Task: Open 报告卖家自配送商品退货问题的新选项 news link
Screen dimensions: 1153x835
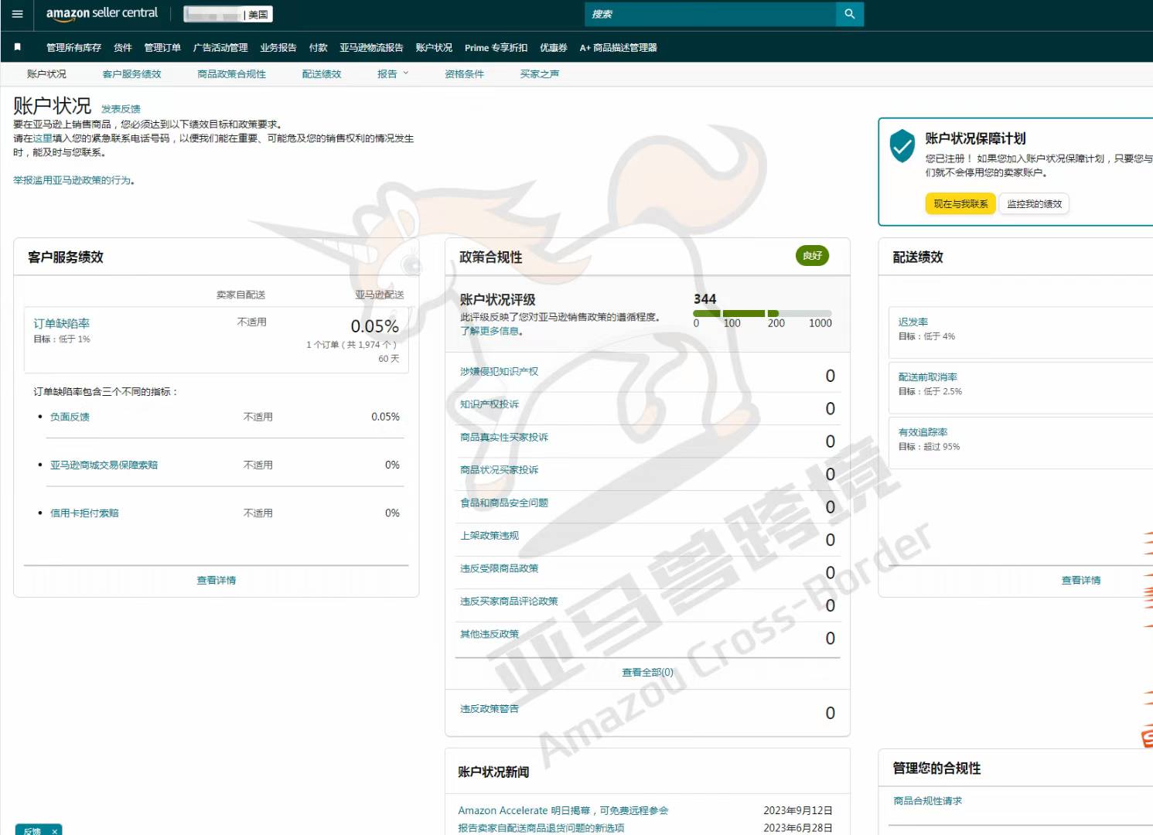Action: click(541, 828)
